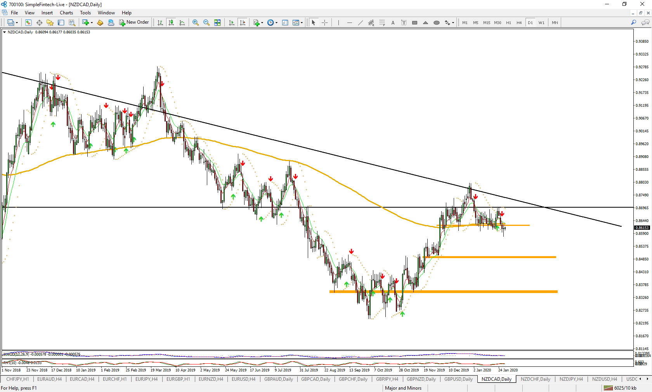Switch to the EURUSD,H4 chart tab

243,379
